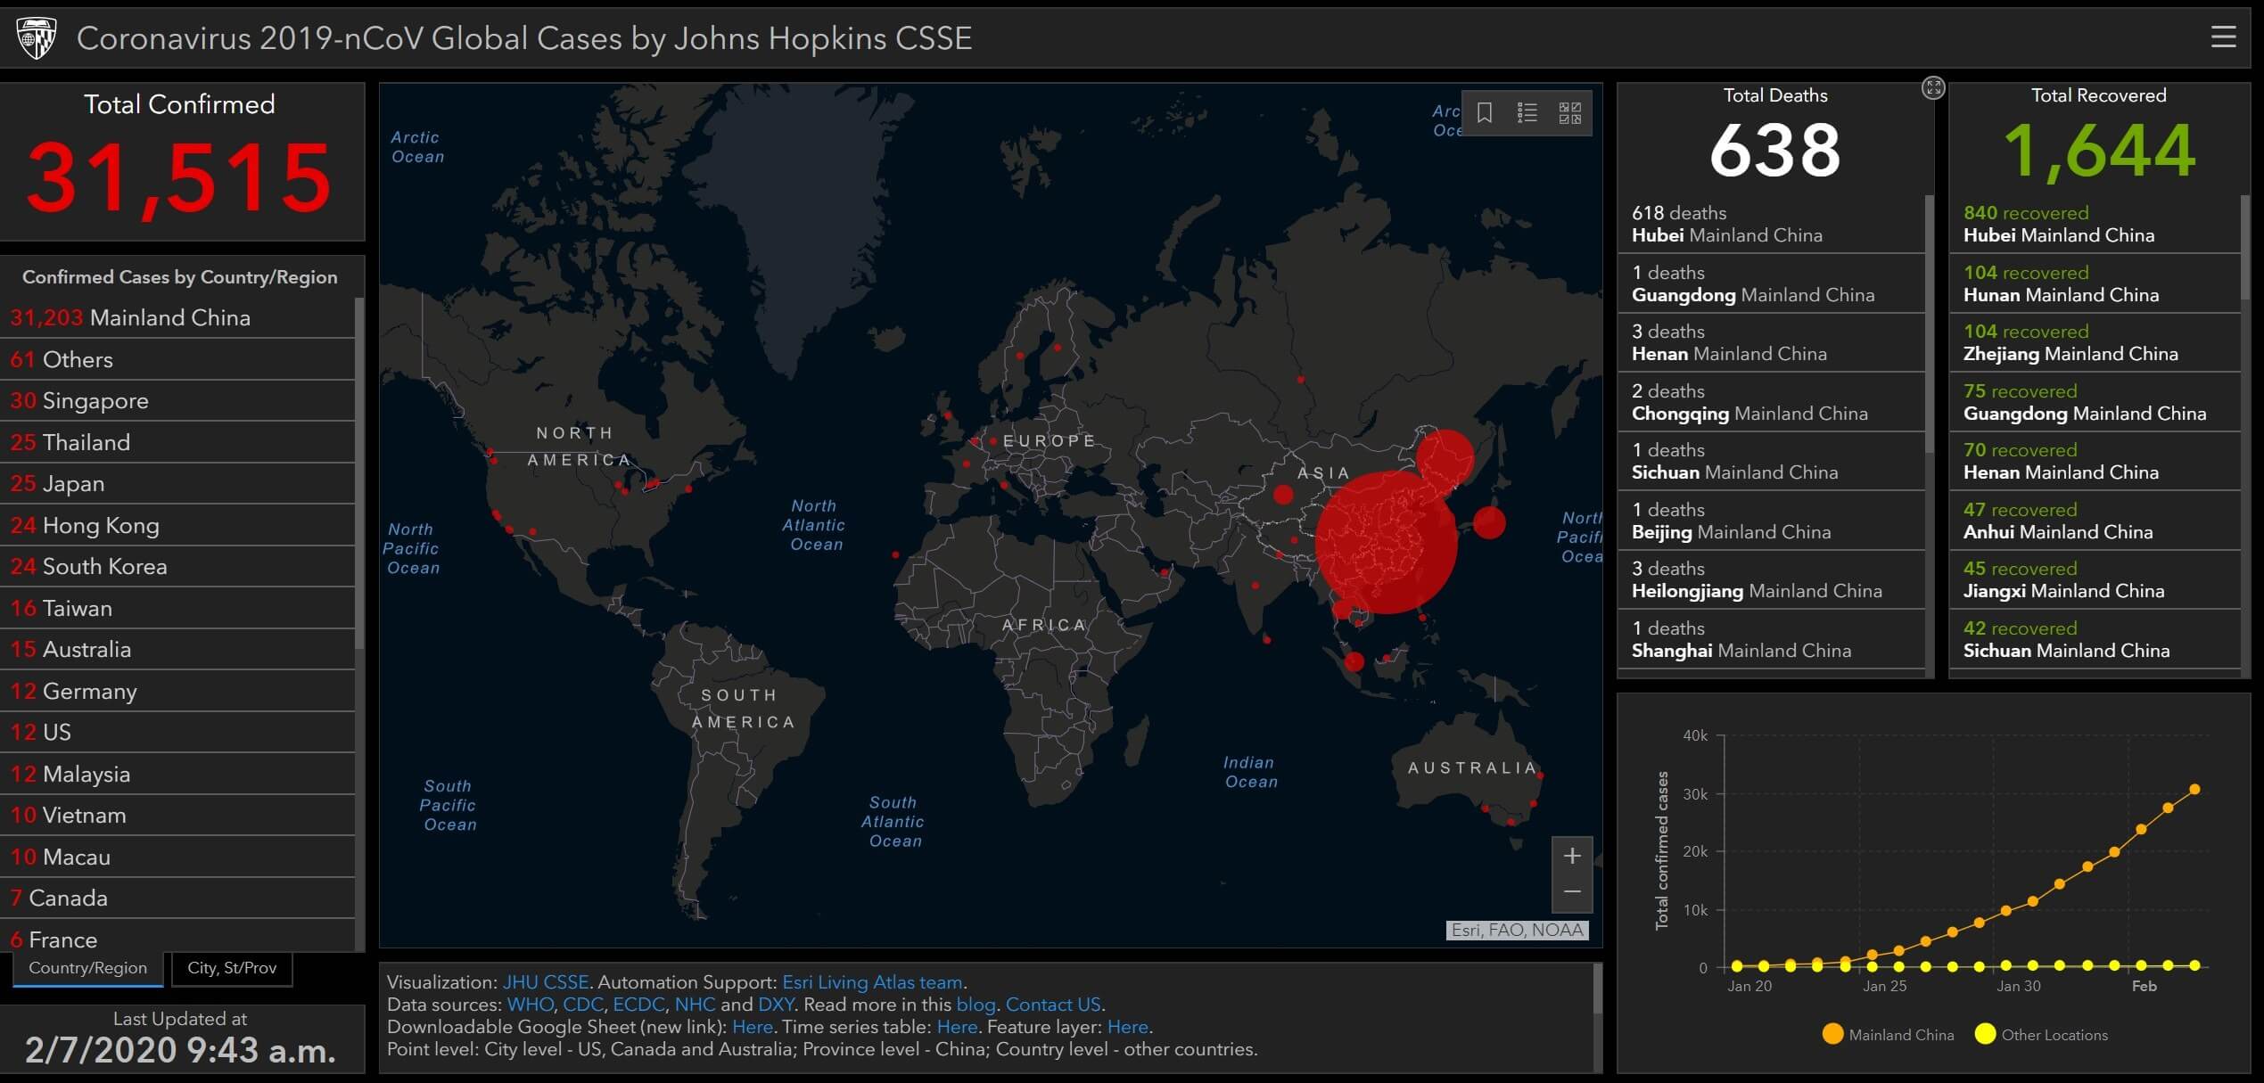
Task: Toggle the Mainland China series in the chart legend
Action: [x=1889, y=1035]
